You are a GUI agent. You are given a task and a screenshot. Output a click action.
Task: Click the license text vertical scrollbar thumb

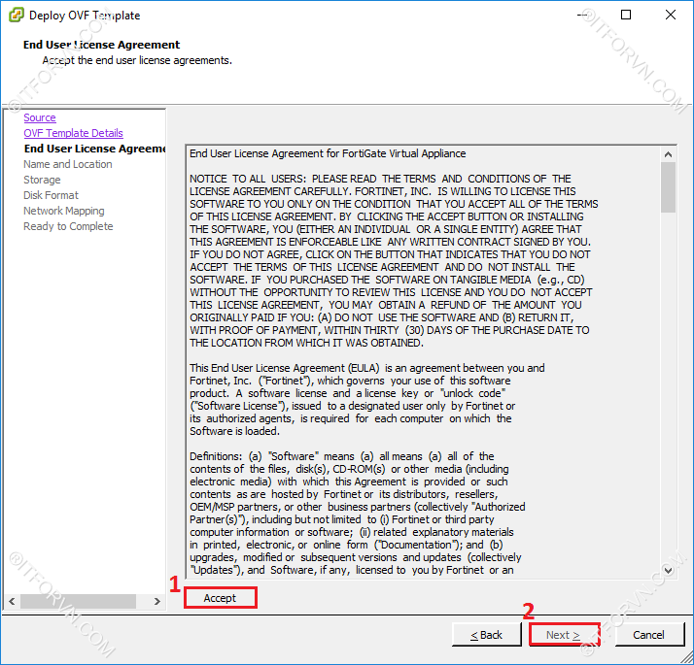668,186
